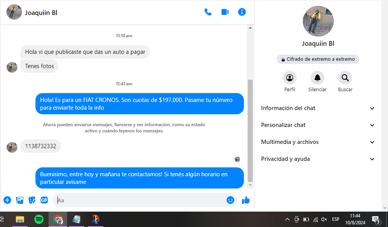Viewport: 388px width, 227px height.
Task: Start a voice call with Joaquiin Bl
Action: coord(208,12)
